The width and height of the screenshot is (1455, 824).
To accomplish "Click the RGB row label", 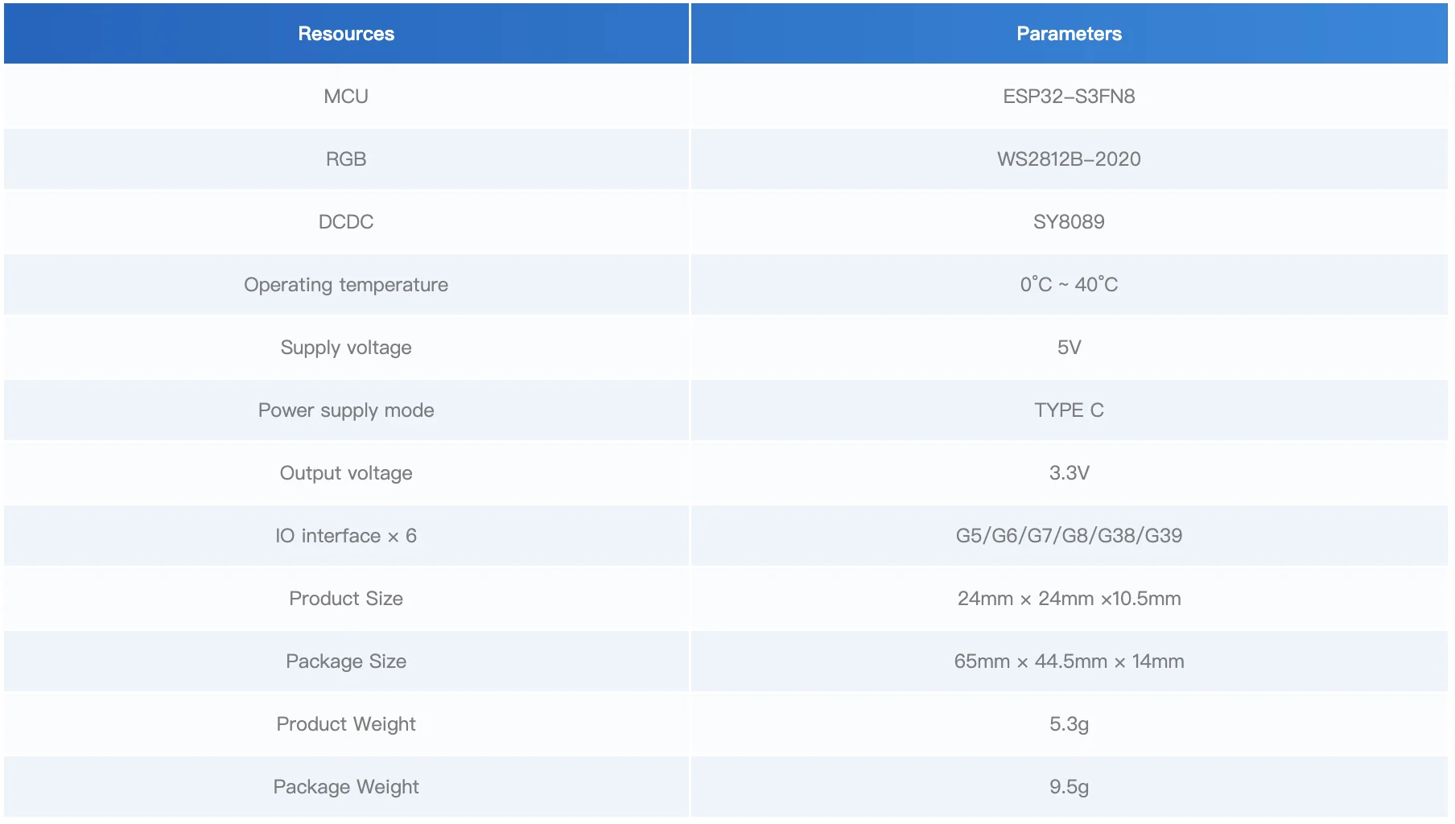I will click(x=346, y=159).
